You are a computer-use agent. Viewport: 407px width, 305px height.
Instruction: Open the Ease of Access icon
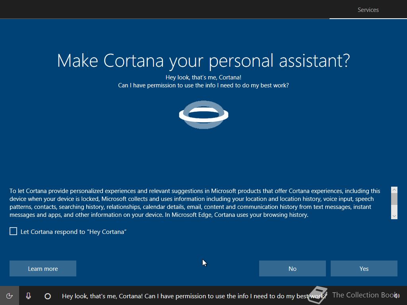click(x=10, y=295)
